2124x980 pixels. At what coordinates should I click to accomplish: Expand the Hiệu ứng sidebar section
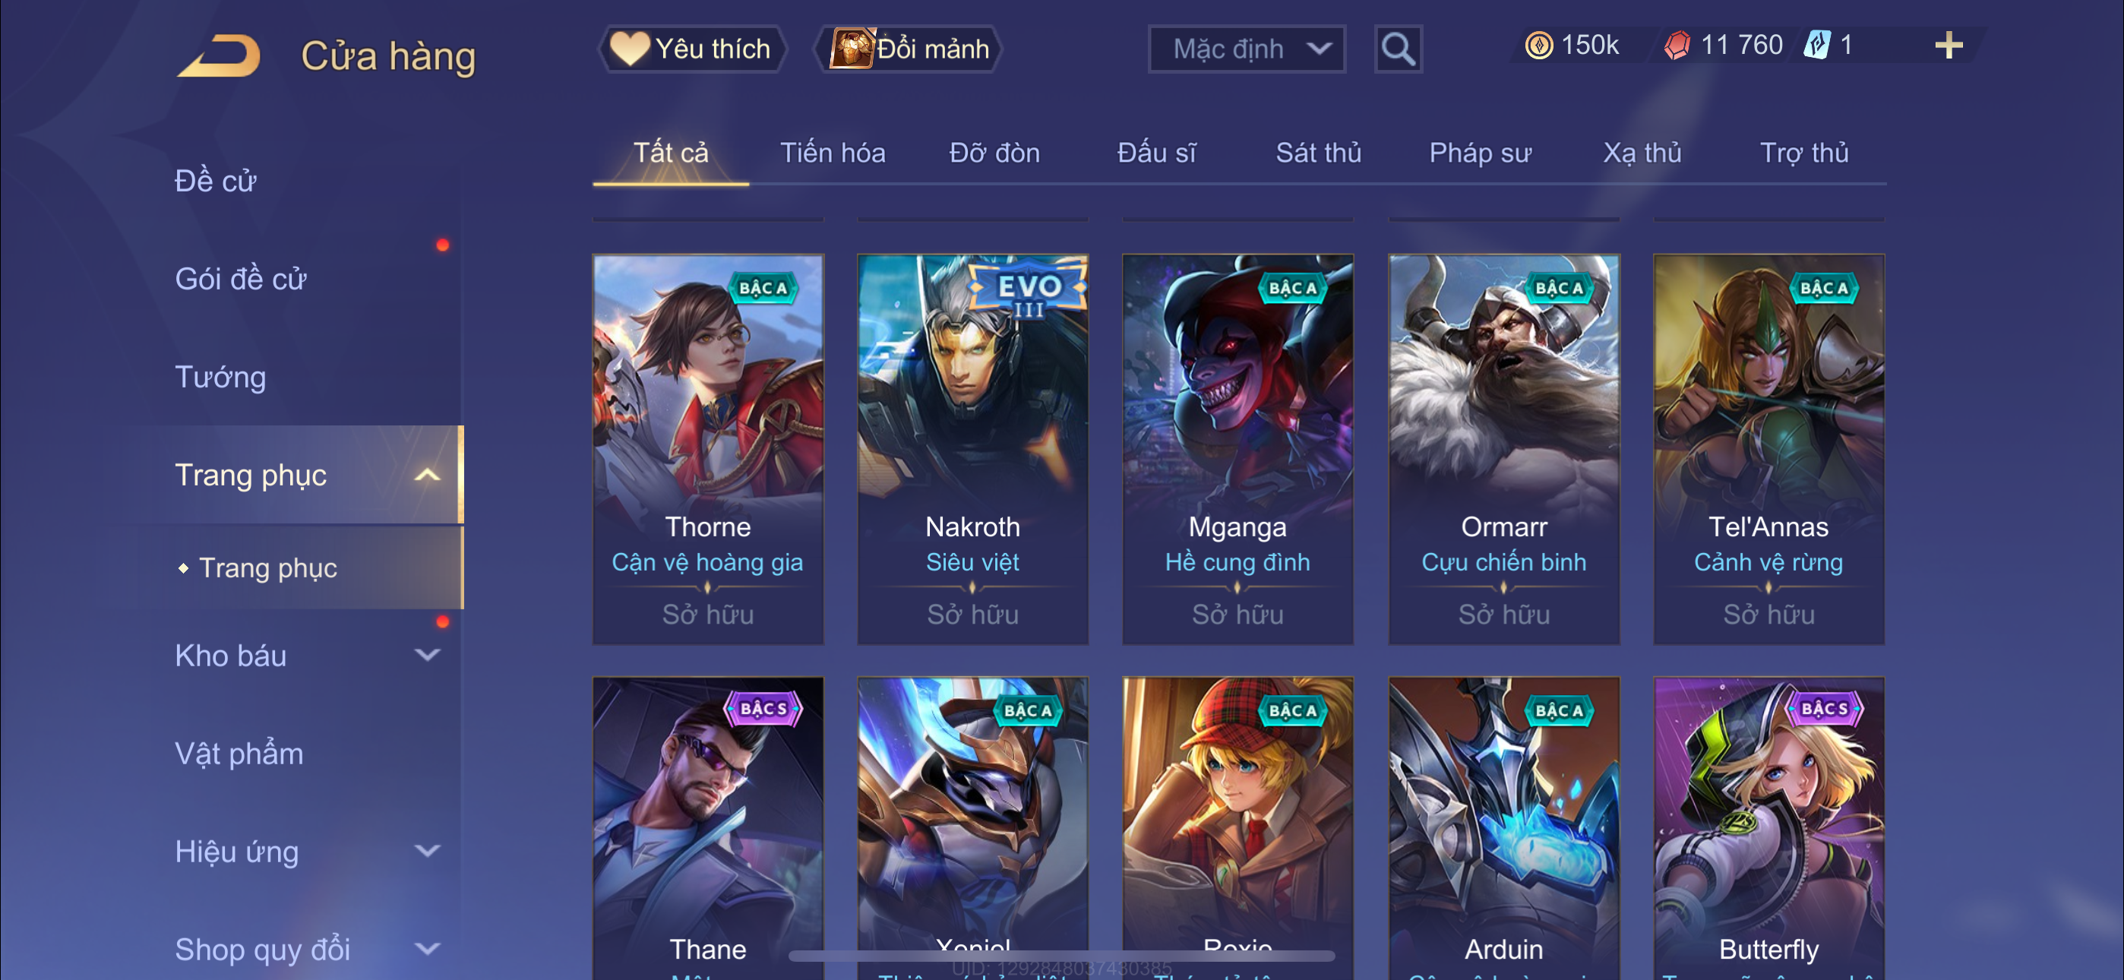pyautogui.click(x=426, y=852)
